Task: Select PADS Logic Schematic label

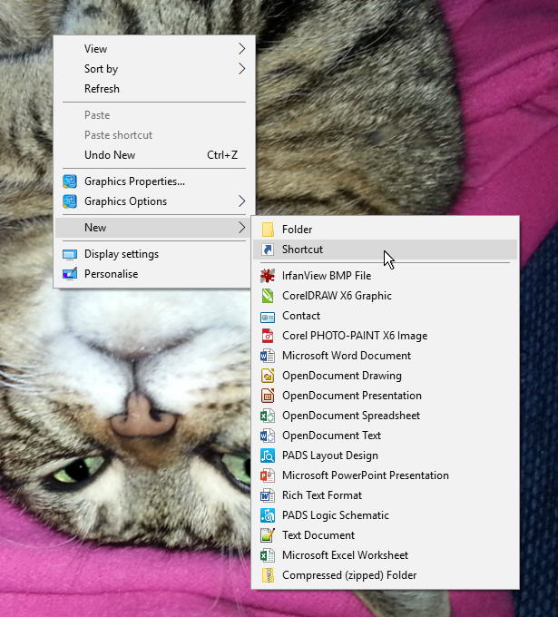Action: tap(336, 515)
